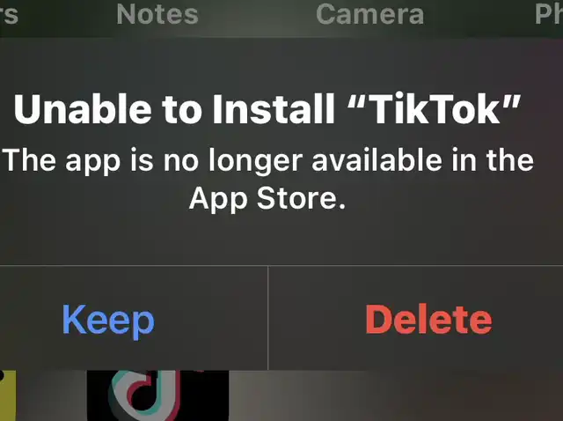The image size is (563, 421).
Task: Tap the home screen gap left of the TikTok icon
Action: [x=51, y=395]
